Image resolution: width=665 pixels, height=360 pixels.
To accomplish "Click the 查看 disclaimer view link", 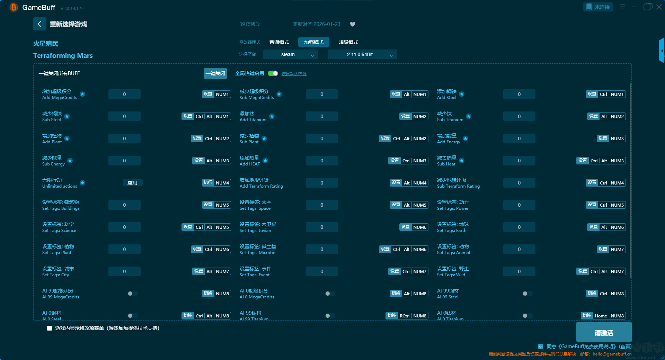I will [x=625, y=346].
